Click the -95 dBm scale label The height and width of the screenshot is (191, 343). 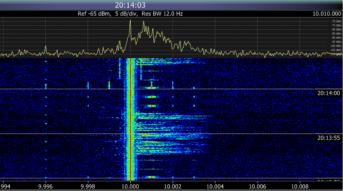[336, 42]
